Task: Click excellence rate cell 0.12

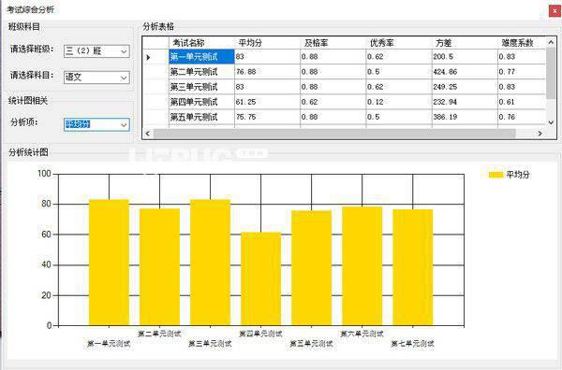Action: [399, 102]
